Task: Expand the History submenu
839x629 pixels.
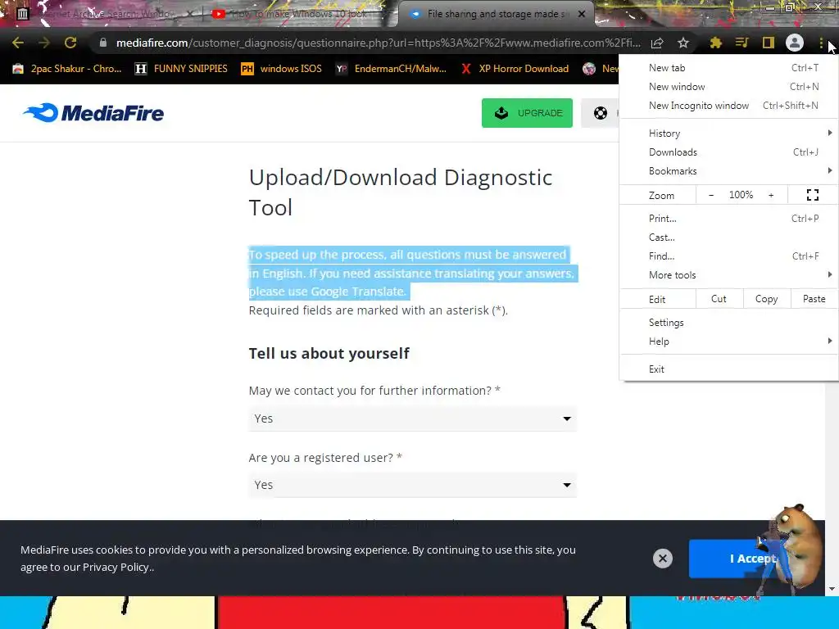Action: (728, 133)
